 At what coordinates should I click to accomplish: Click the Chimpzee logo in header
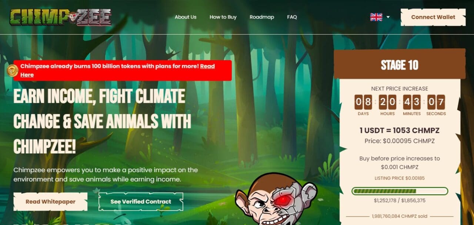61,17
